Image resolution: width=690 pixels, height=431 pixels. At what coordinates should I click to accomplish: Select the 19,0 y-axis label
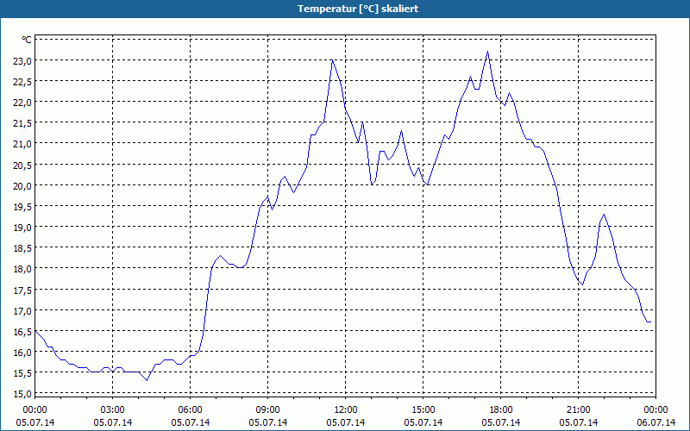point(23,228)
